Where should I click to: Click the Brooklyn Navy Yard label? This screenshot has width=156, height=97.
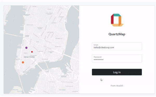tap(64, 76)
